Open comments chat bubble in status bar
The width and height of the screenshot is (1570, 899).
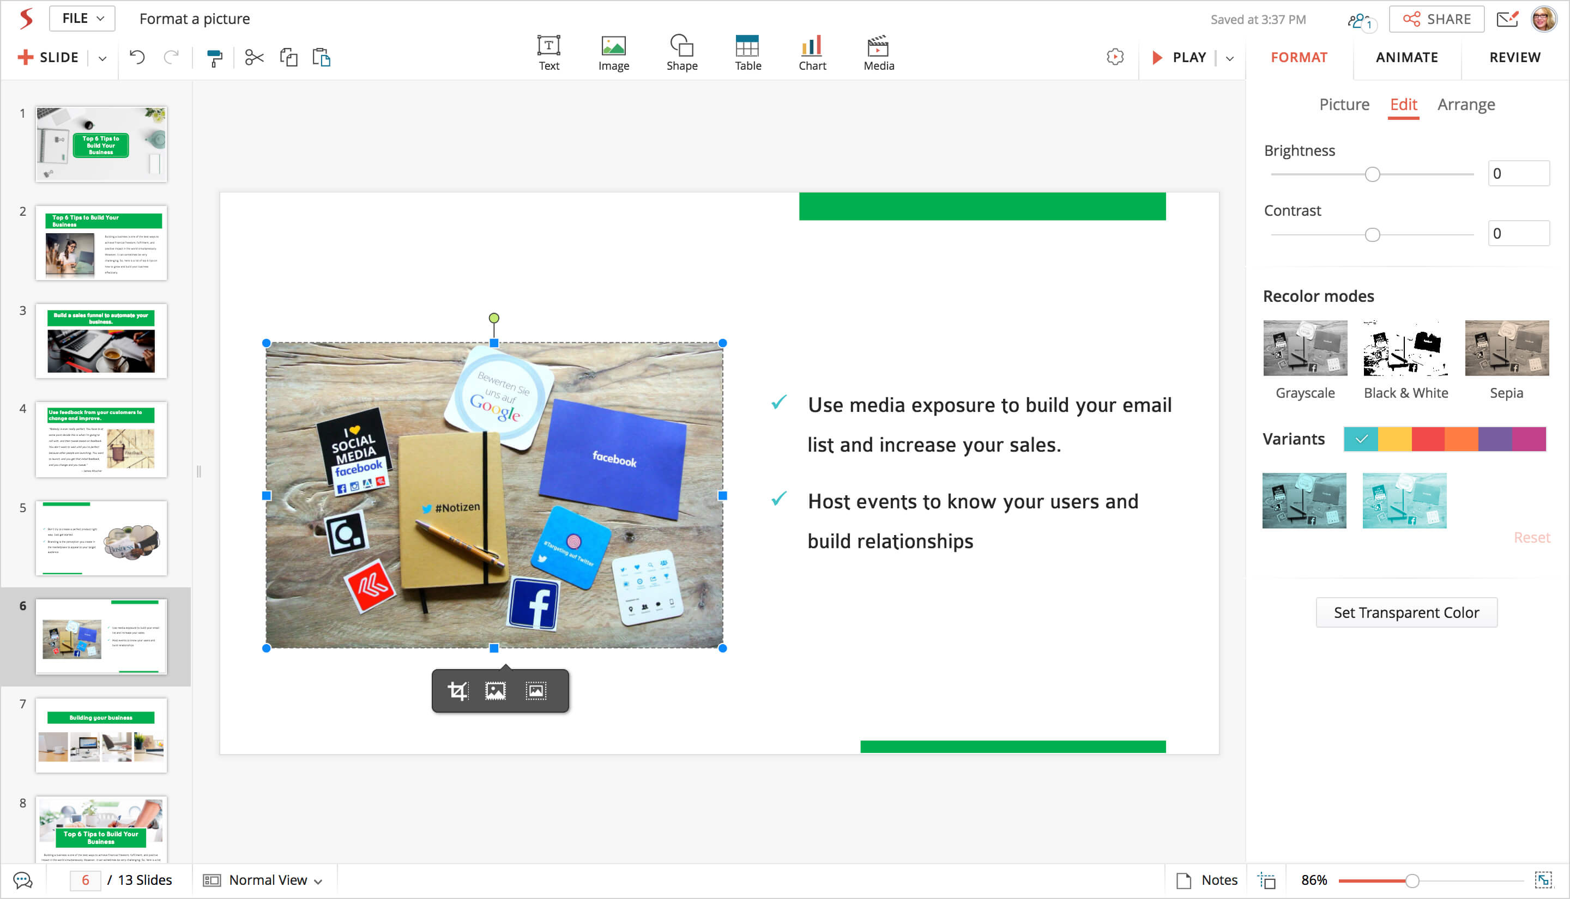(23, 880)
